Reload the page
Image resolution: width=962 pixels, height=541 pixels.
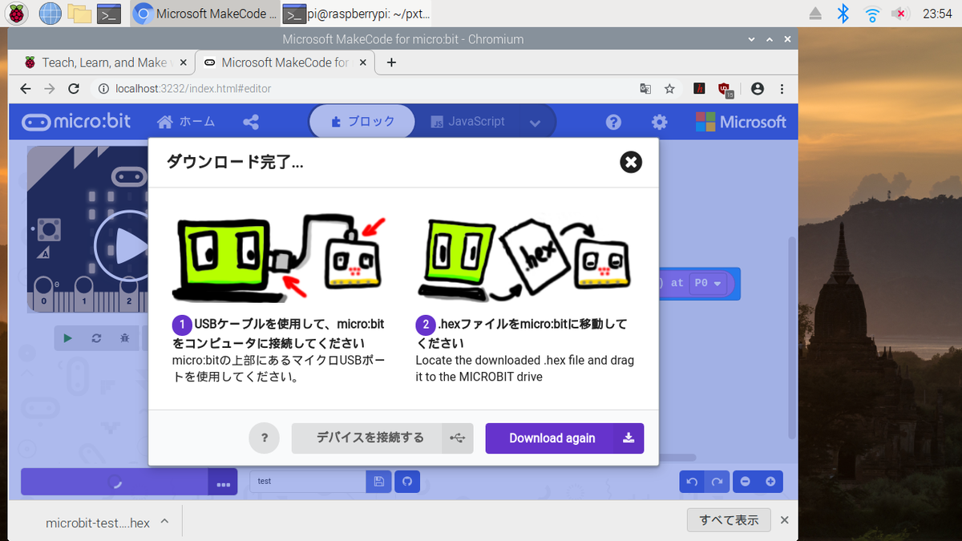tap(74, 89)
